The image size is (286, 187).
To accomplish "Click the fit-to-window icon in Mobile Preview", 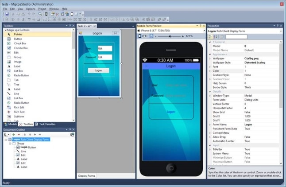I will point(151,36).
